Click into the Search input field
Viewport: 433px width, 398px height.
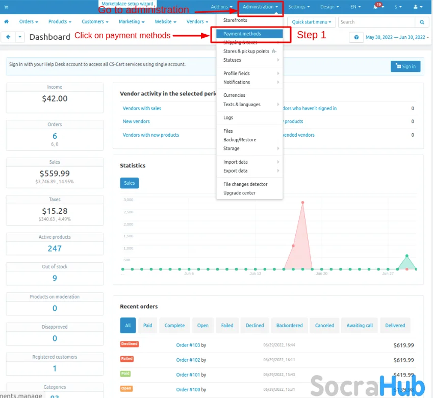[x=376, y=22]
